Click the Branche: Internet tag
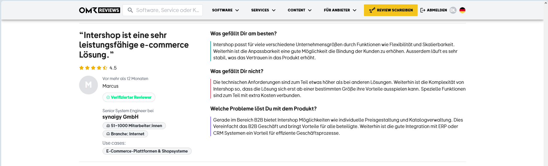548x166 pixels. tap(125, 134)
